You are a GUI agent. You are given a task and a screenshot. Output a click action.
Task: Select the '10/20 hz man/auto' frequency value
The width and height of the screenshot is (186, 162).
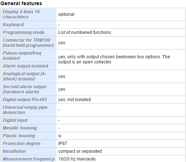click(x=77, y=159)
